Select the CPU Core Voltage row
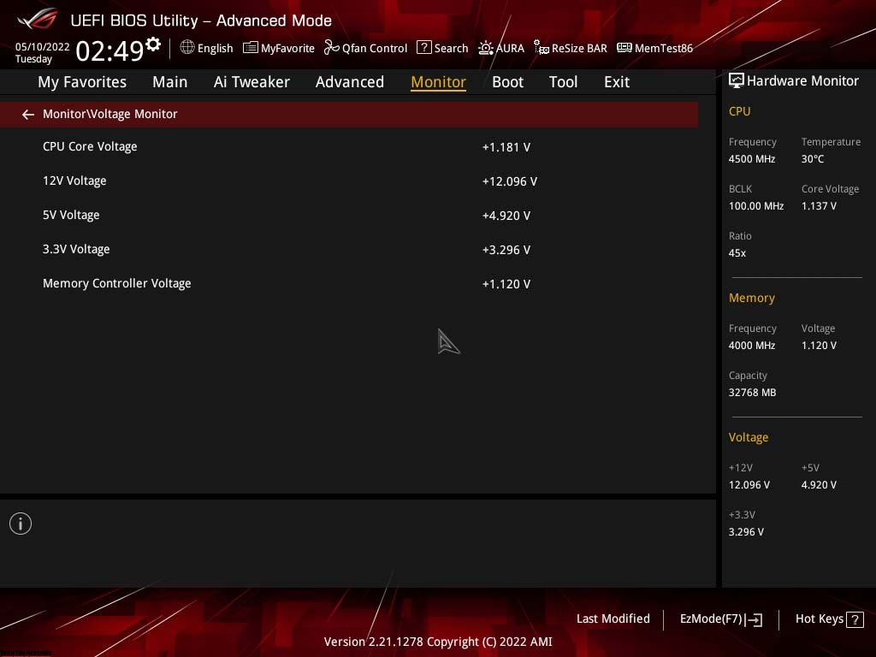Viewport: 876px width, 657px height. (349, 147)
